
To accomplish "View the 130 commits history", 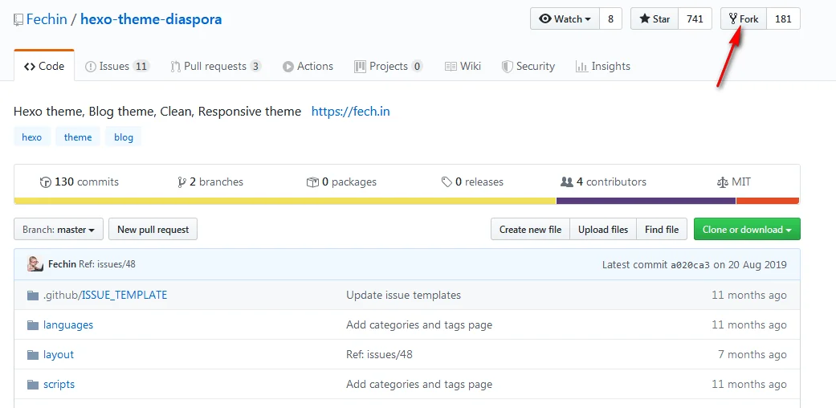I will (80, 182).
